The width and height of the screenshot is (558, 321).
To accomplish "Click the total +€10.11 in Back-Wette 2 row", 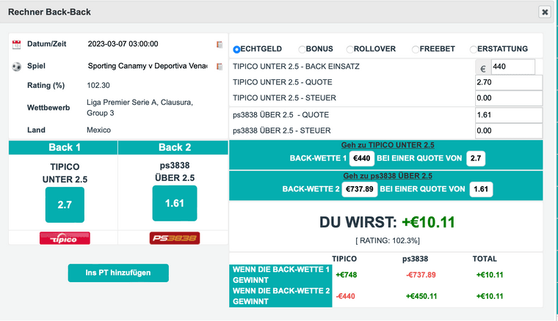I will click(490, 296).
